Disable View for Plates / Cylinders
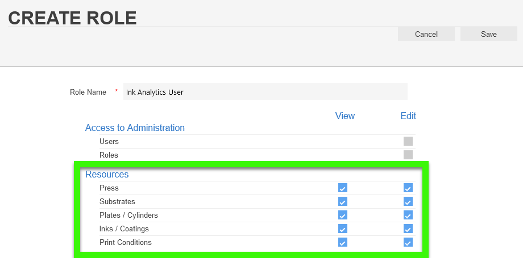 342,215
